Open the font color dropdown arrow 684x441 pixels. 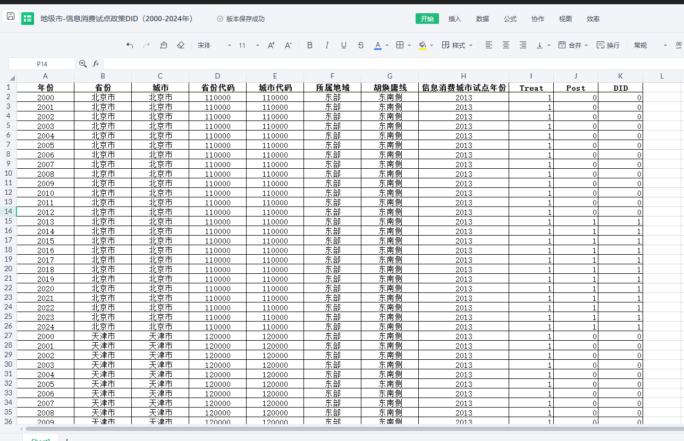(387, 46)
